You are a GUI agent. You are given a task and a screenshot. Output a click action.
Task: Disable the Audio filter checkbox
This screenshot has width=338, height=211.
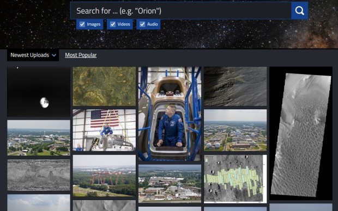tap(142, 24)
